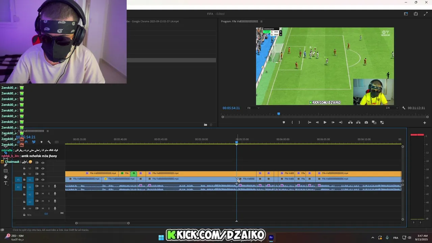The height and width of the screenshot is (243, 432).
Task: Show hidden icons in system tray
Action: (373, 238)
